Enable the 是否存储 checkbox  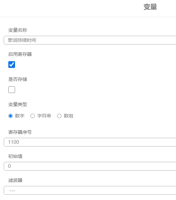tap(12, 90)
